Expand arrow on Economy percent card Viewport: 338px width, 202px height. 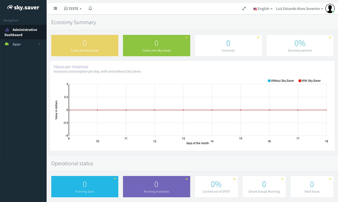click(x=330, y=38)
